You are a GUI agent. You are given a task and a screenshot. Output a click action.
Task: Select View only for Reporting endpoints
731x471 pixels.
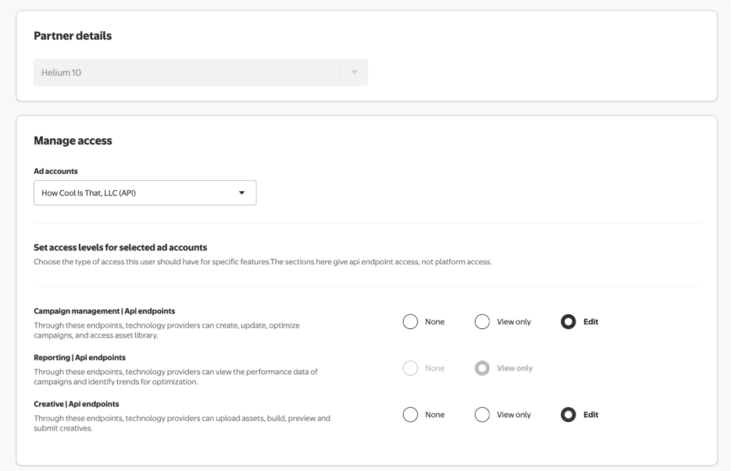(483, 368)
